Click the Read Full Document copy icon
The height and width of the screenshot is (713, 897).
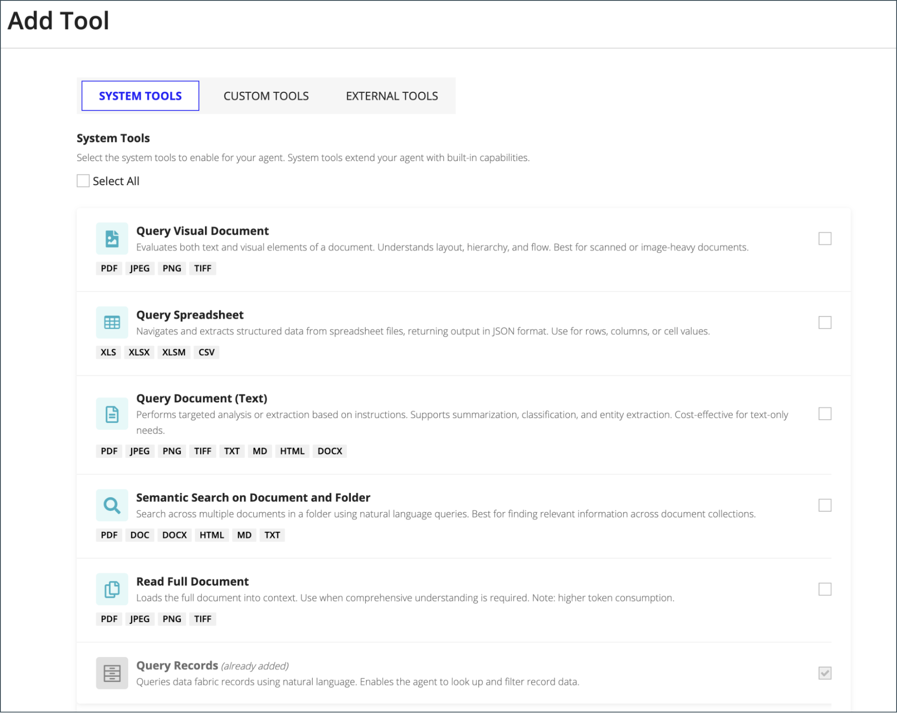pyautogui.click(x=112, y=589)
